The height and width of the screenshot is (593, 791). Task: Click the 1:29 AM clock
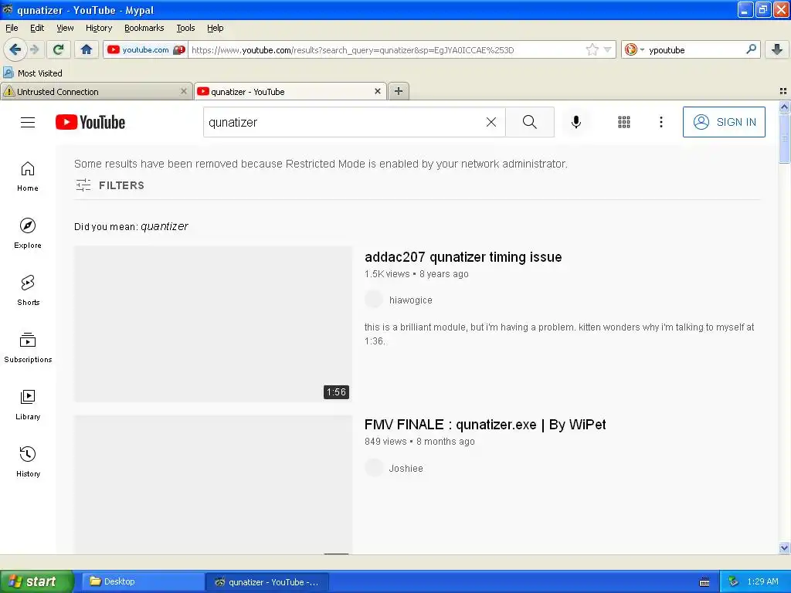point(762,581)
